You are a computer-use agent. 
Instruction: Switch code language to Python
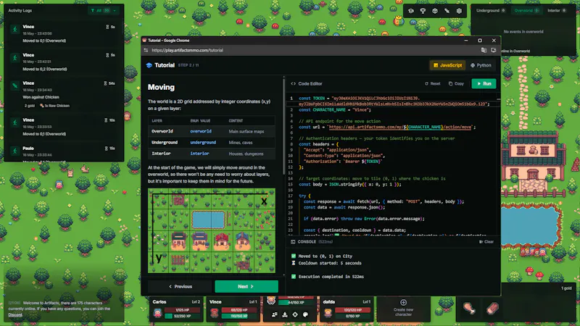pos(481,65)
